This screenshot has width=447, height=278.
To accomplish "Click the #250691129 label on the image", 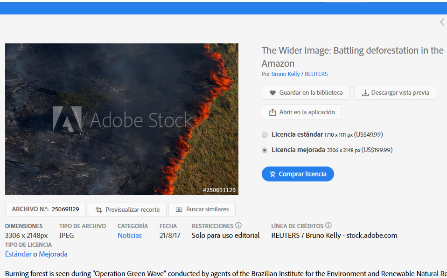I will 219,190.
